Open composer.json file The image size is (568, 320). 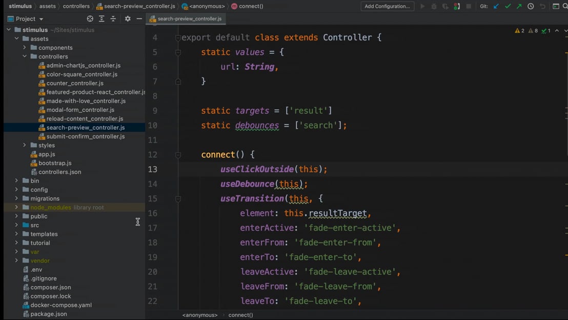pyautogui.click(x=51, y=287)
